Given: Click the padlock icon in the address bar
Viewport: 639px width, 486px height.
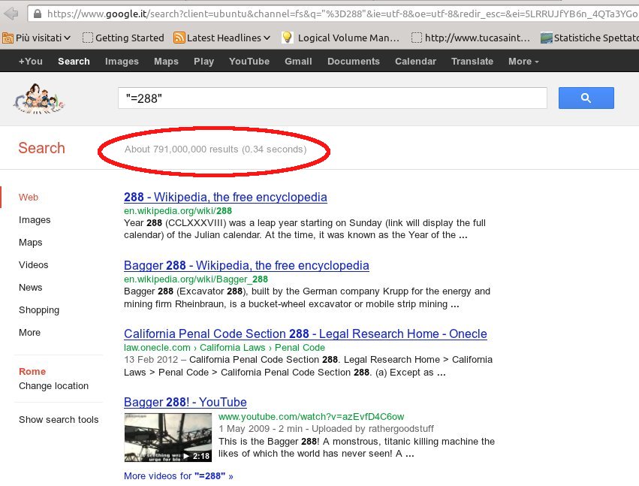Looking at the screenshot, I should [37, 14].
